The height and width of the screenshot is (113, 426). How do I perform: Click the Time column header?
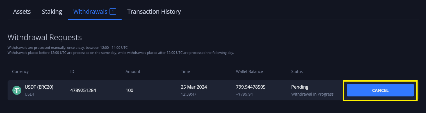tap(185, 72)
